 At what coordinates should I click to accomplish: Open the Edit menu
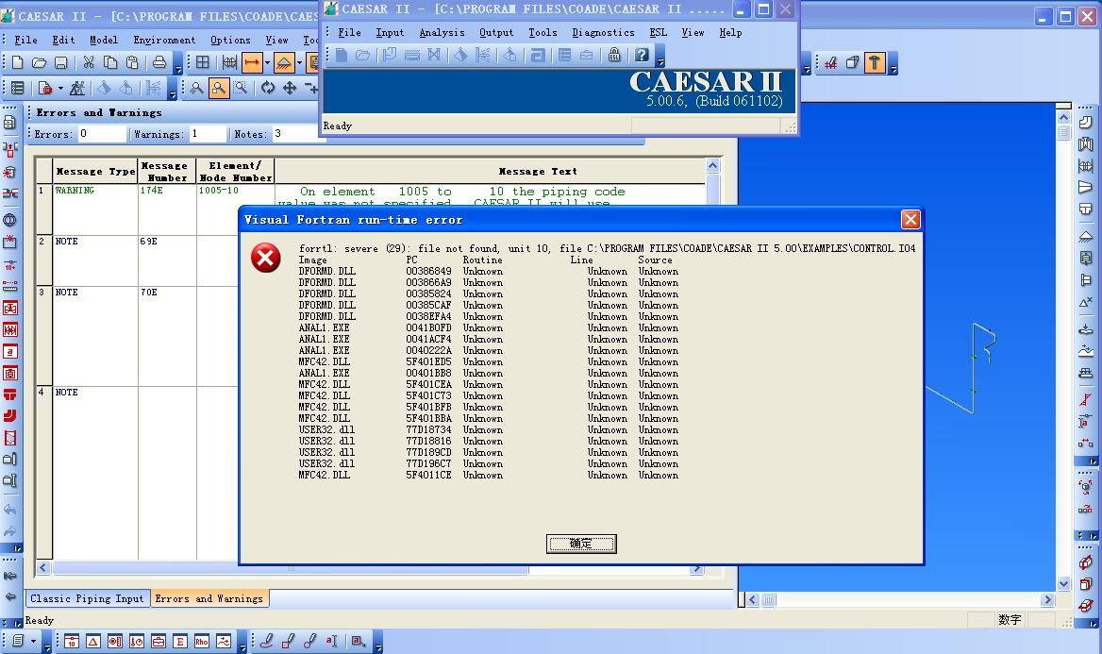tap(63, 40)
